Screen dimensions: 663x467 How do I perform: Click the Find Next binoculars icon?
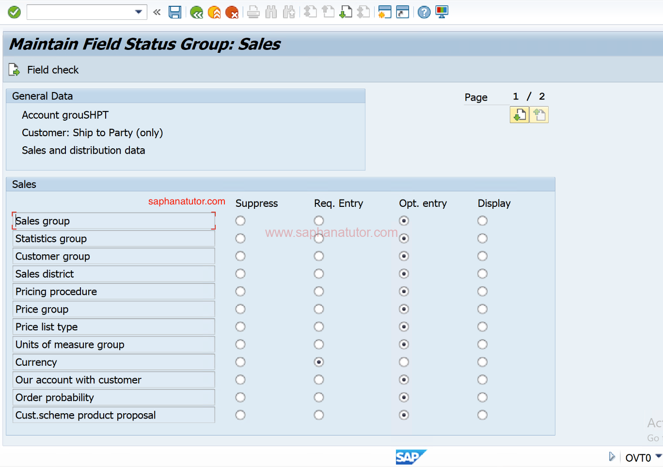pos(289,12)
